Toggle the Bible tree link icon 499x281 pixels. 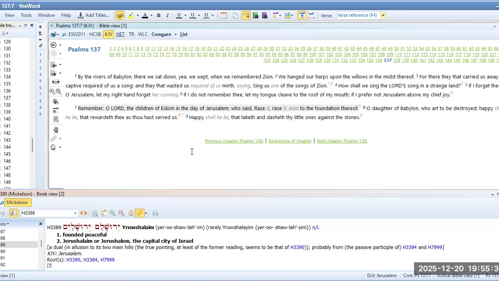[246, 15]
